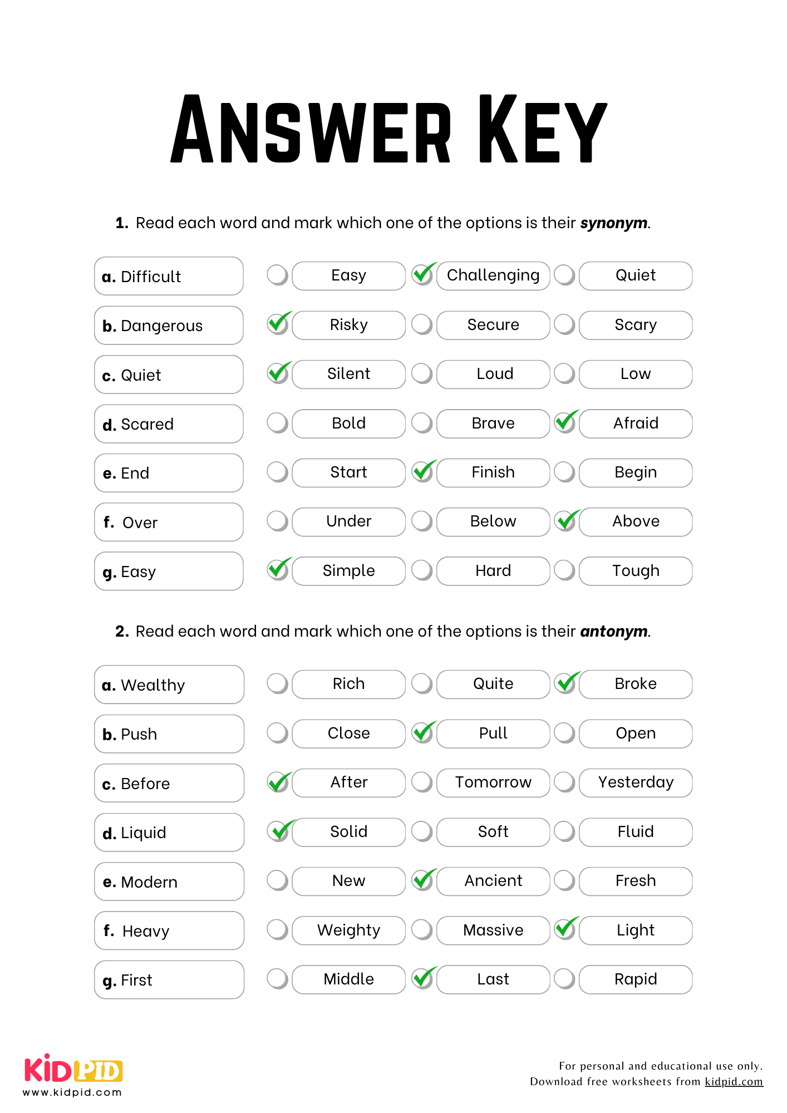
Task: Click the green checkmark beside Finish
Action: point(423,471)
